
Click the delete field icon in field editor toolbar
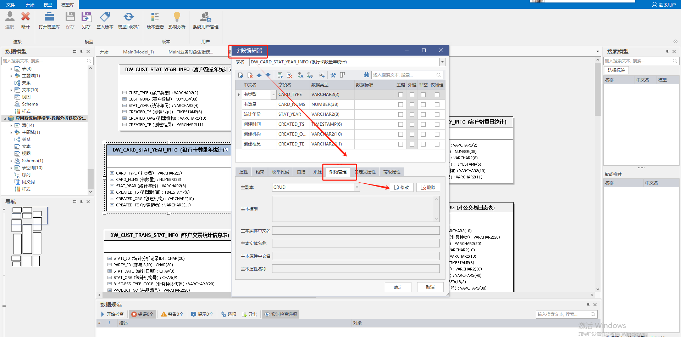[x=250, y=75]
